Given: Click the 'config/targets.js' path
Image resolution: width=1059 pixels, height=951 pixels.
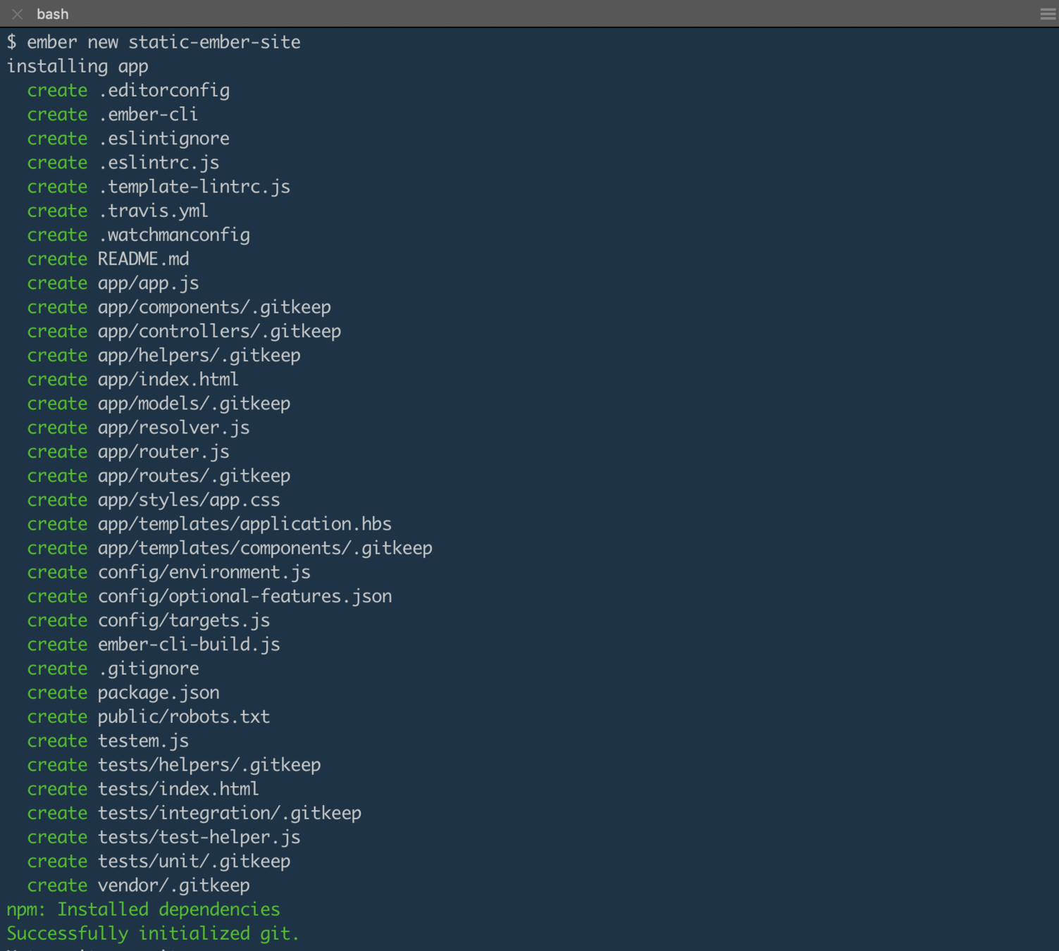Looking at the screenshot, I should pos(185,620).
